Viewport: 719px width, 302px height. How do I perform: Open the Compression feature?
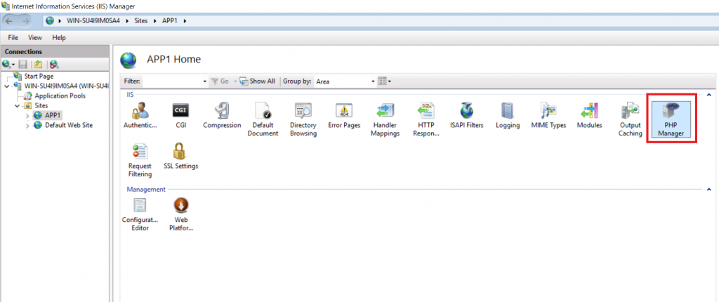[222, 116]
